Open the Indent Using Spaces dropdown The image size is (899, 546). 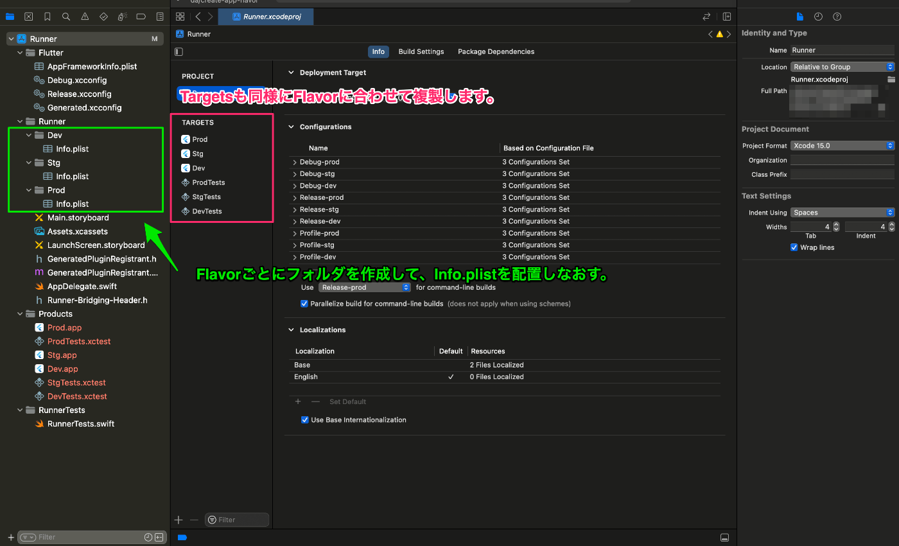842,213
